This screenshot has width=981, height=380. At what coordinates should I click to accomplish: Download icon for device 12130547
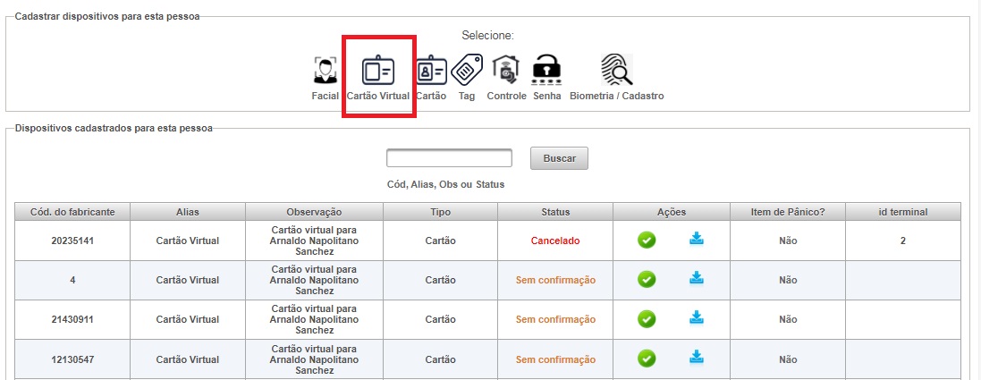(697, 358)
